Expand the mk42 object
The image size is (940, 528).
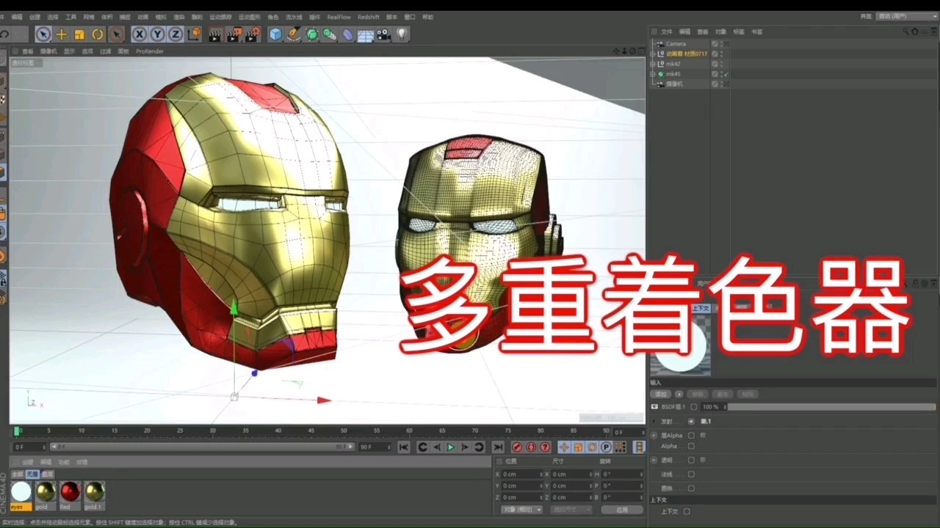653,64
